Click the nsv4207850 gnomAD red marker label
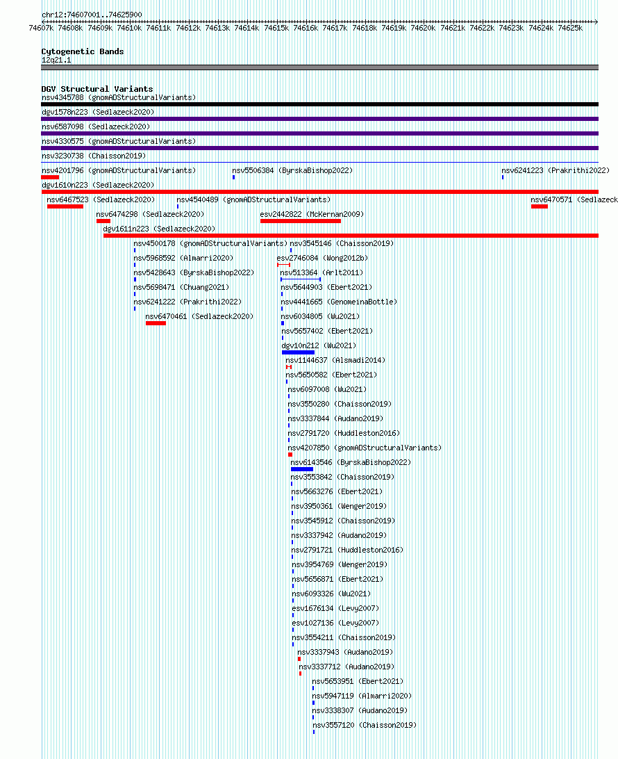 click(x=365, y=448)
